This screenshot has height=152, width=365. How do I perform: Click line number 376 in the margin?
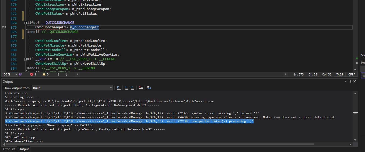pyautogui.click(x=13, y=32)
